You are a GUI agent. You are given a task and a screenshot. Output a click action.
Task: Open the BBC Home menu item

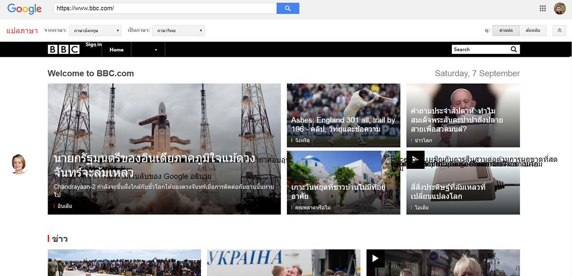116,50
